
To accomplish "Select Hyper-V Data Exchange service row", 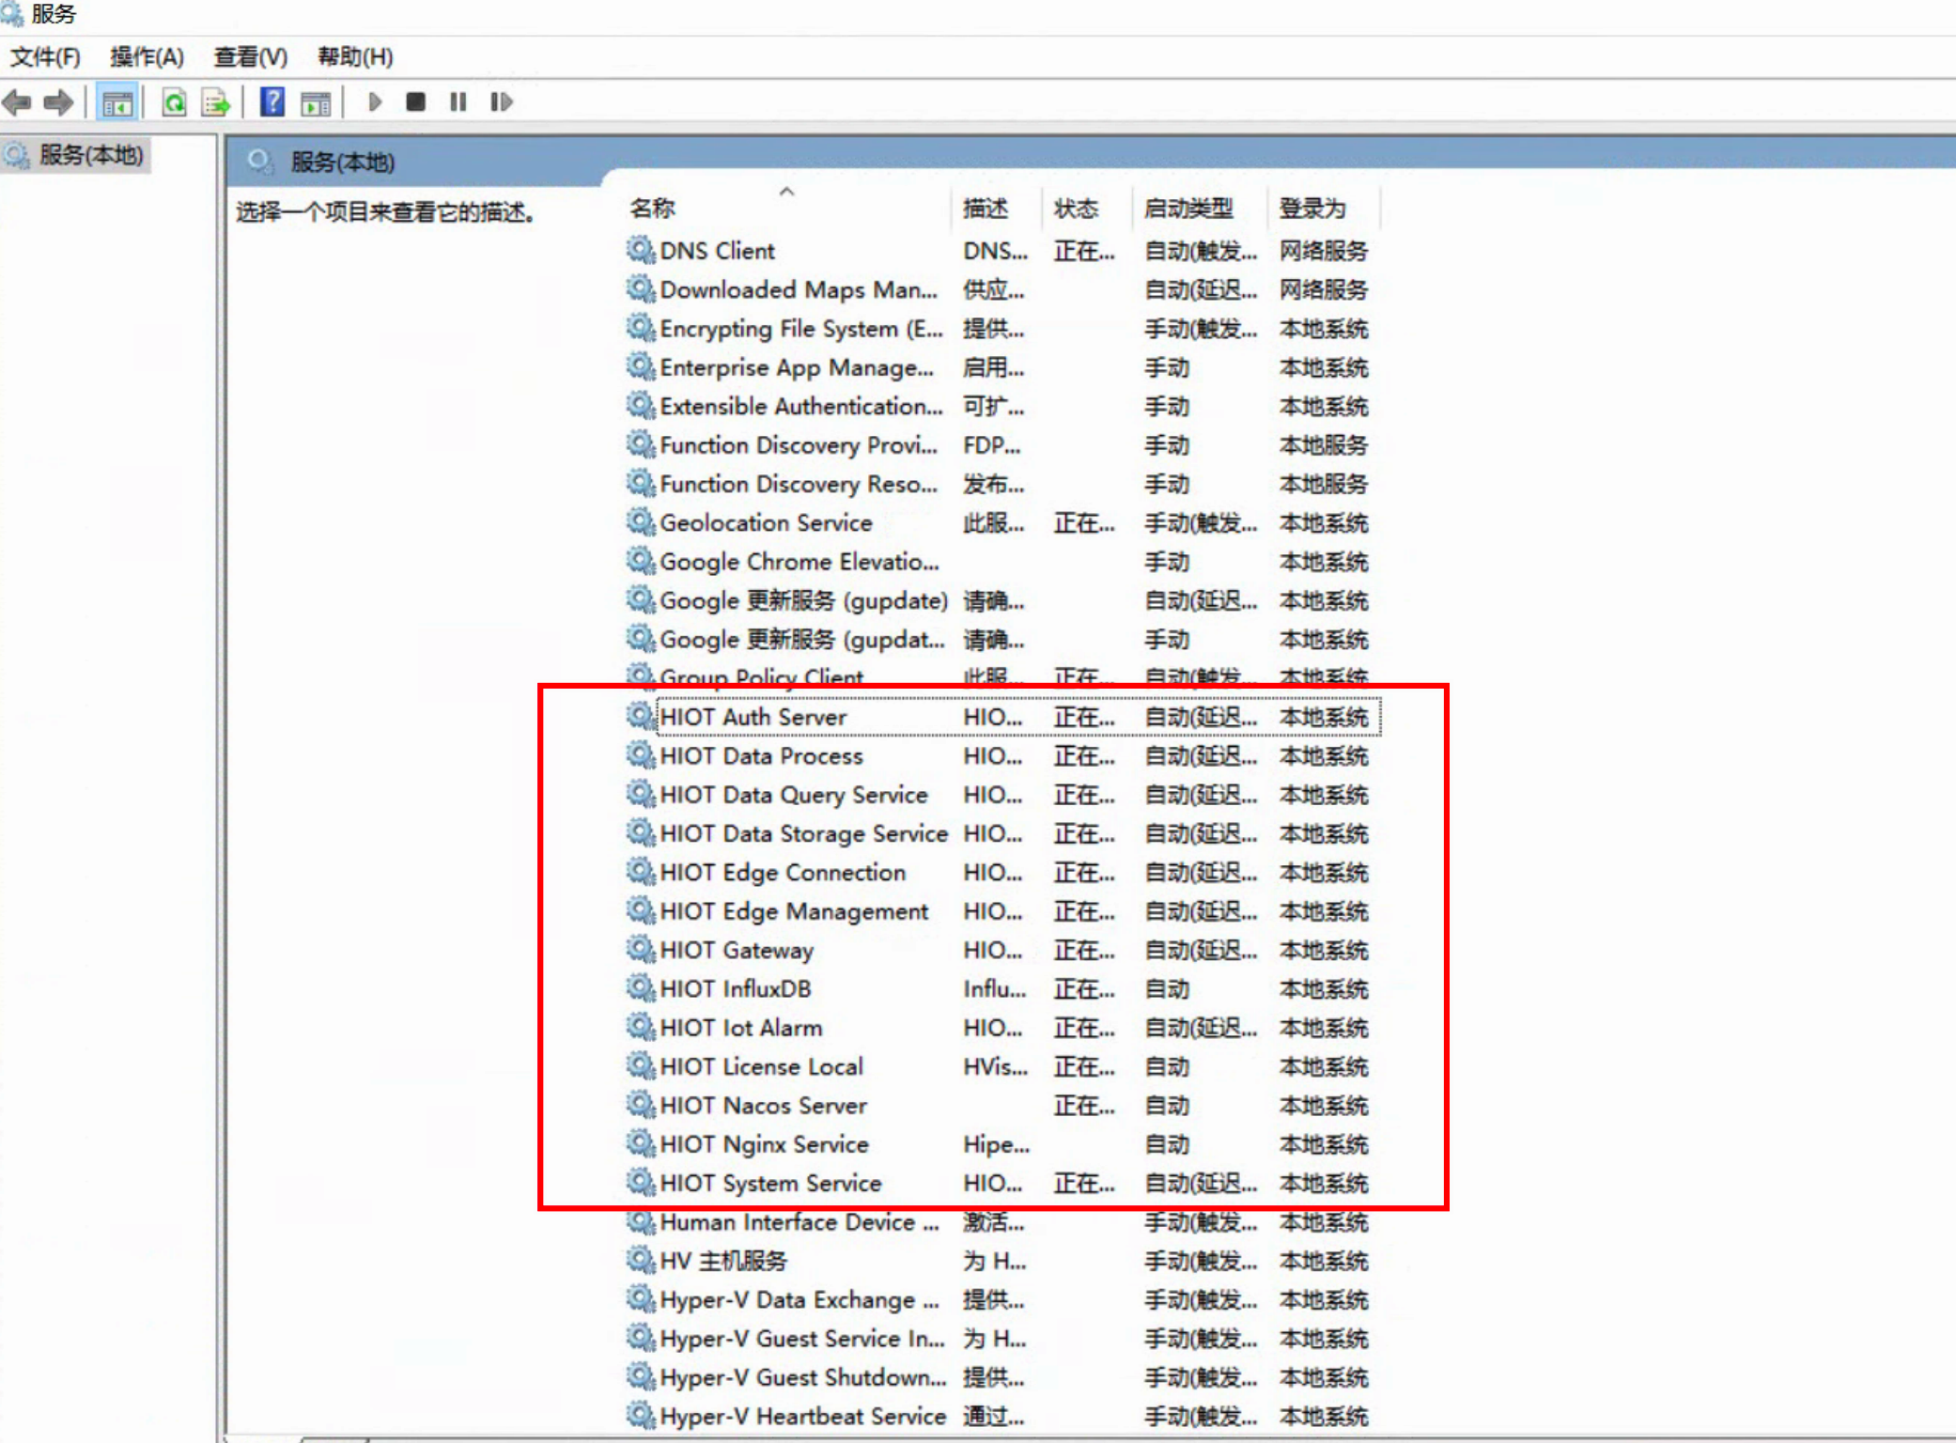I will click(x=1001, y=1299).
